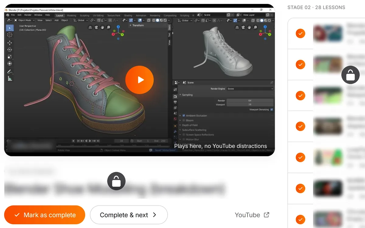Click the magnifier zoom icon in left viewport
The height and width of the screenshot is (228, 365).
[108, 27]
